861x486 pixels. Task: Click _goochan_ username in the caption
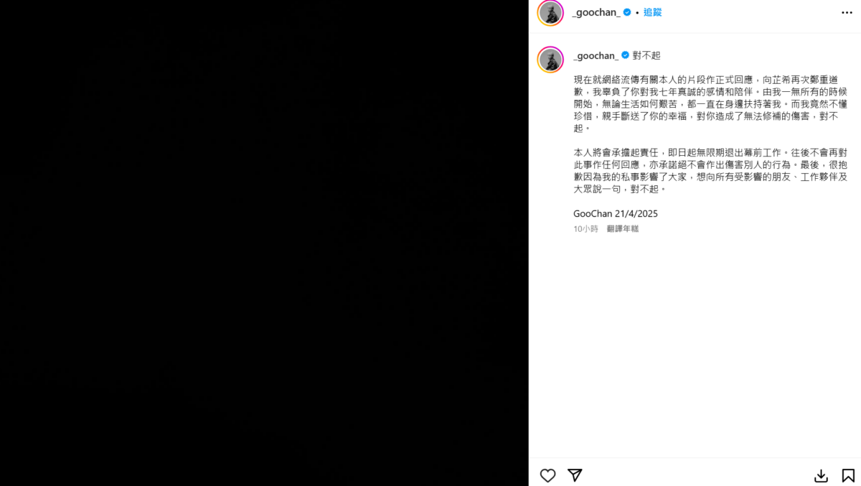tap(596, 55)
